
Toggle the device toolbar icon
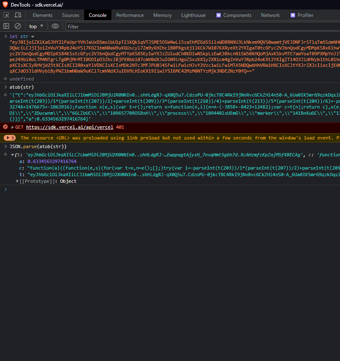18,15
